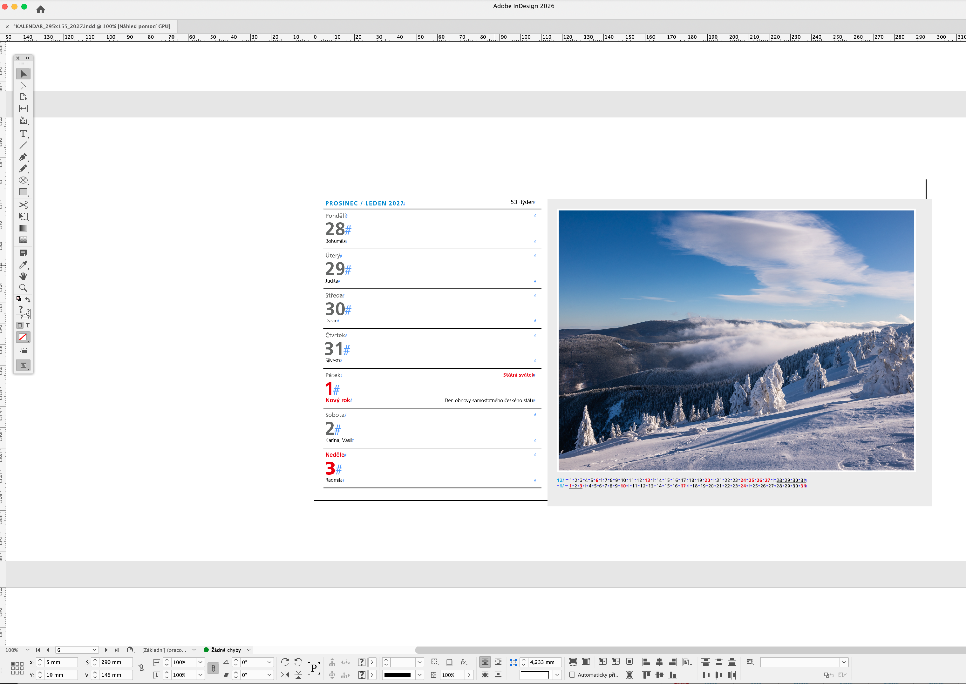Click Apply None color swatch
This screenshot has width=966, height=684.
coord(23,337)
